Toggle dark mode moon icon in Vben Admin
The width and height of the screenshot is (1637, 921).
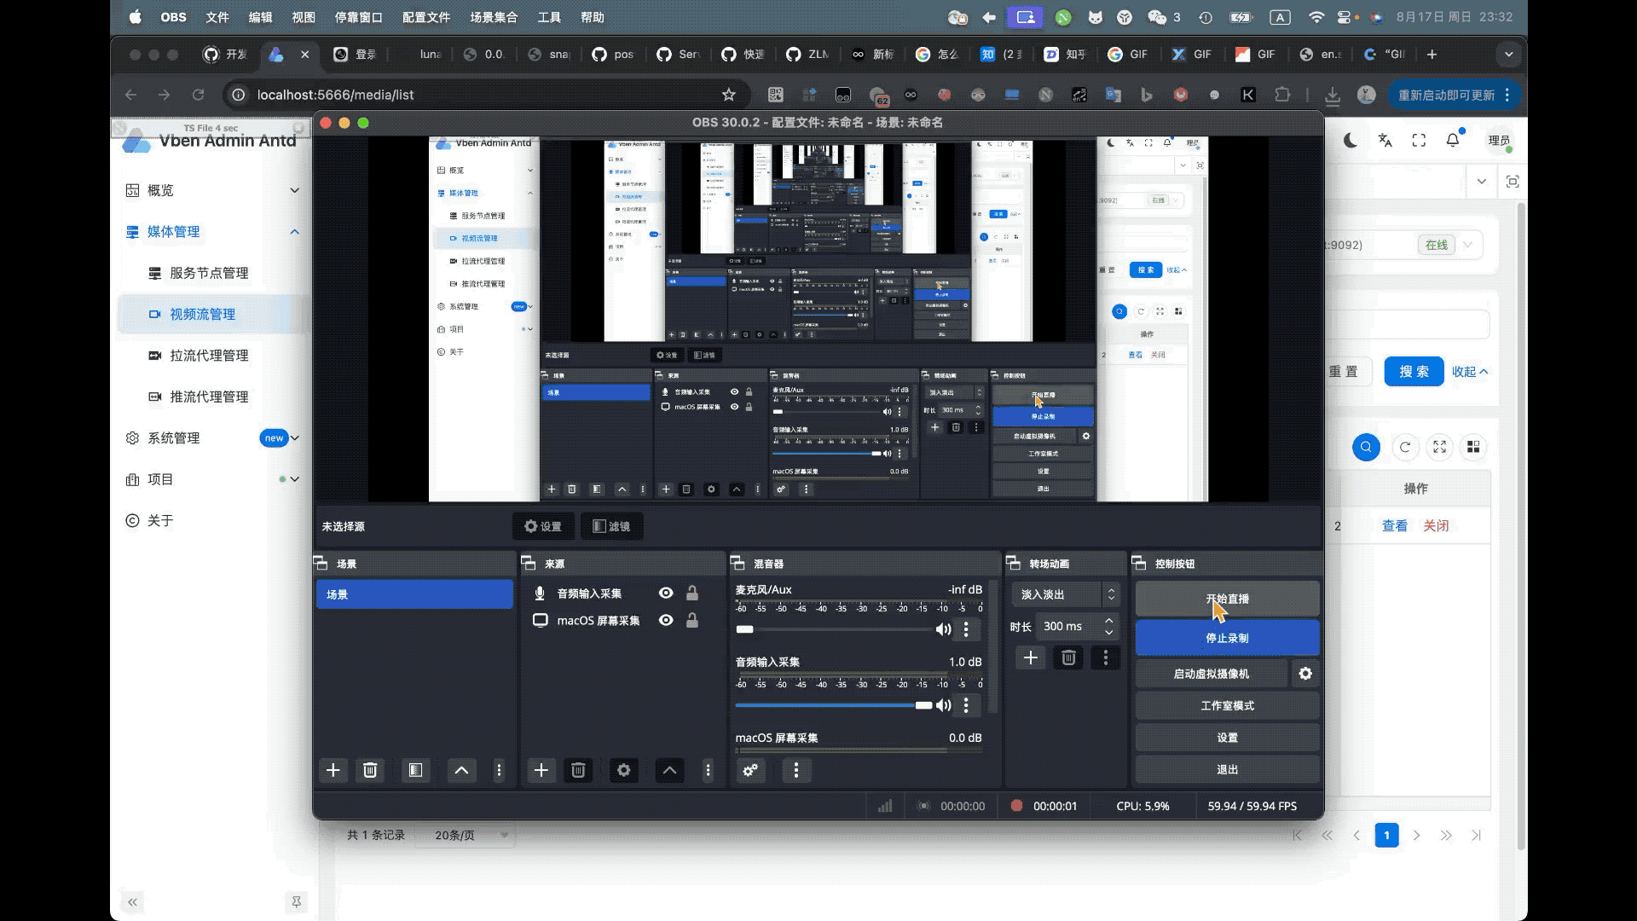click(1351, 141)
